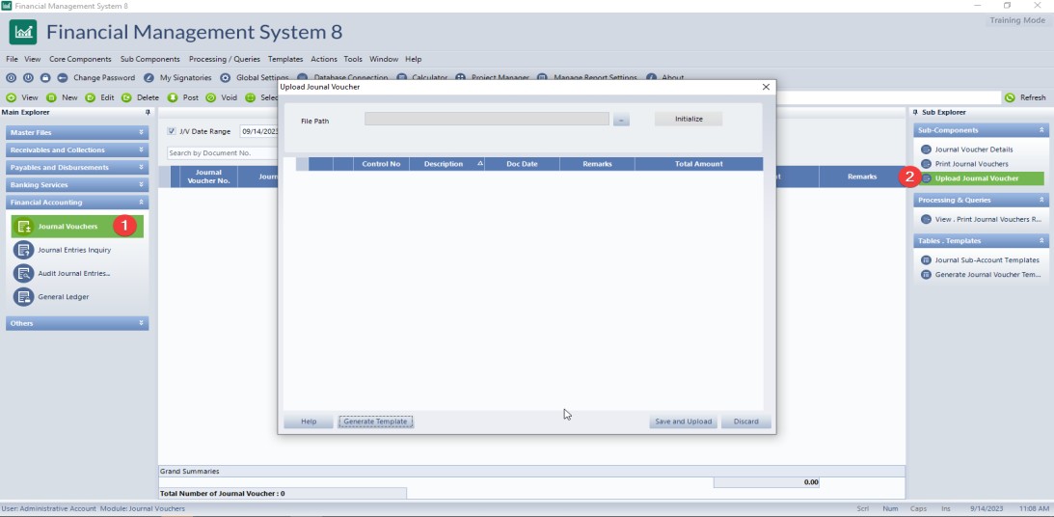Click the Save and Upload button
This screenshot has width=1054, height=517.
tap(683, 422)
